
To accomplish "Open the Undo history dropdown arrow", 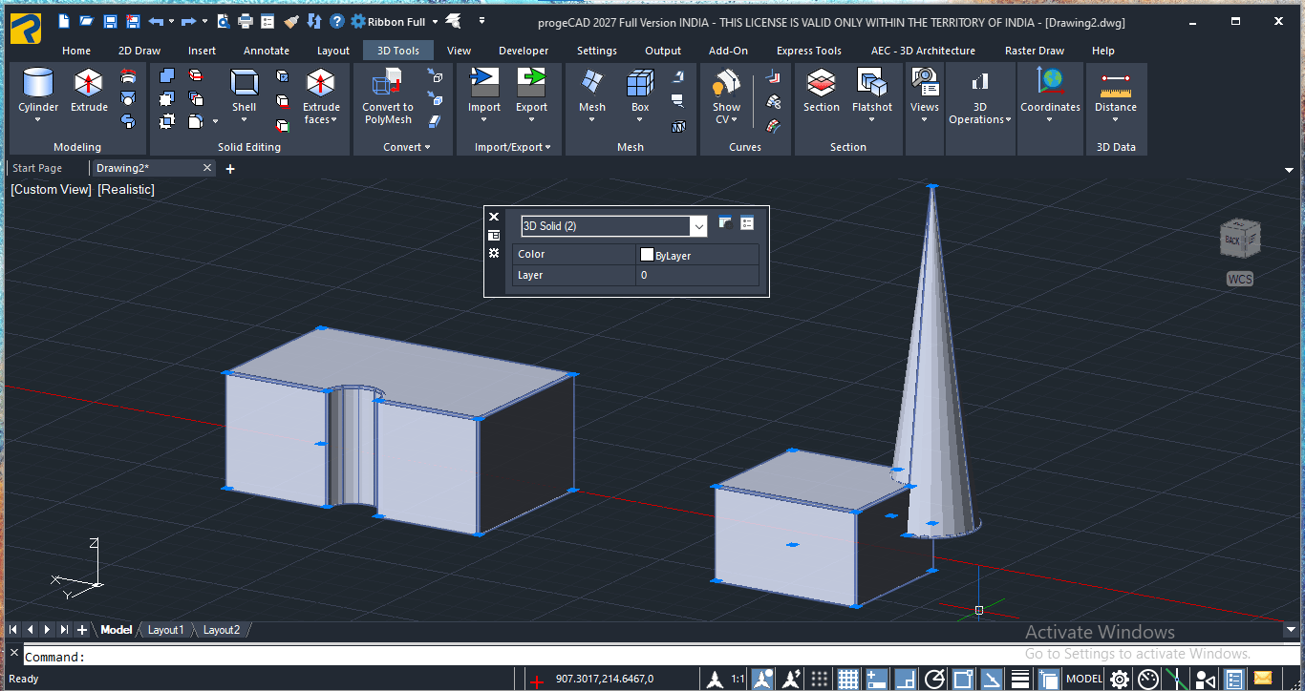I will pos(171,21).
